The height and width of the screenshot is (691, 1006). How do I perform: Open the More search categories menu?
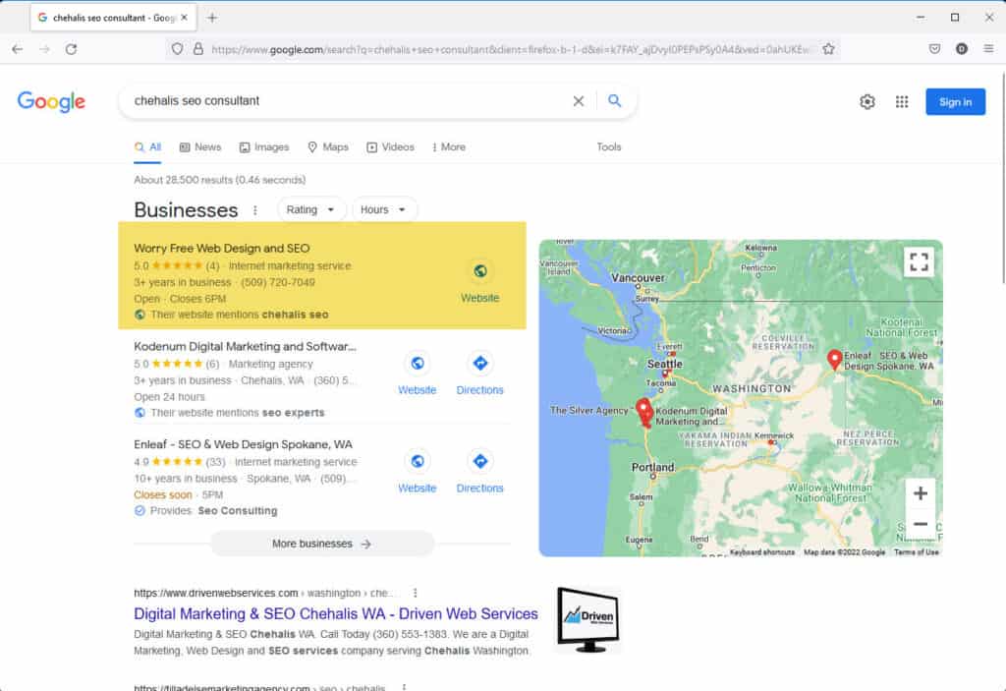point(448,147)
